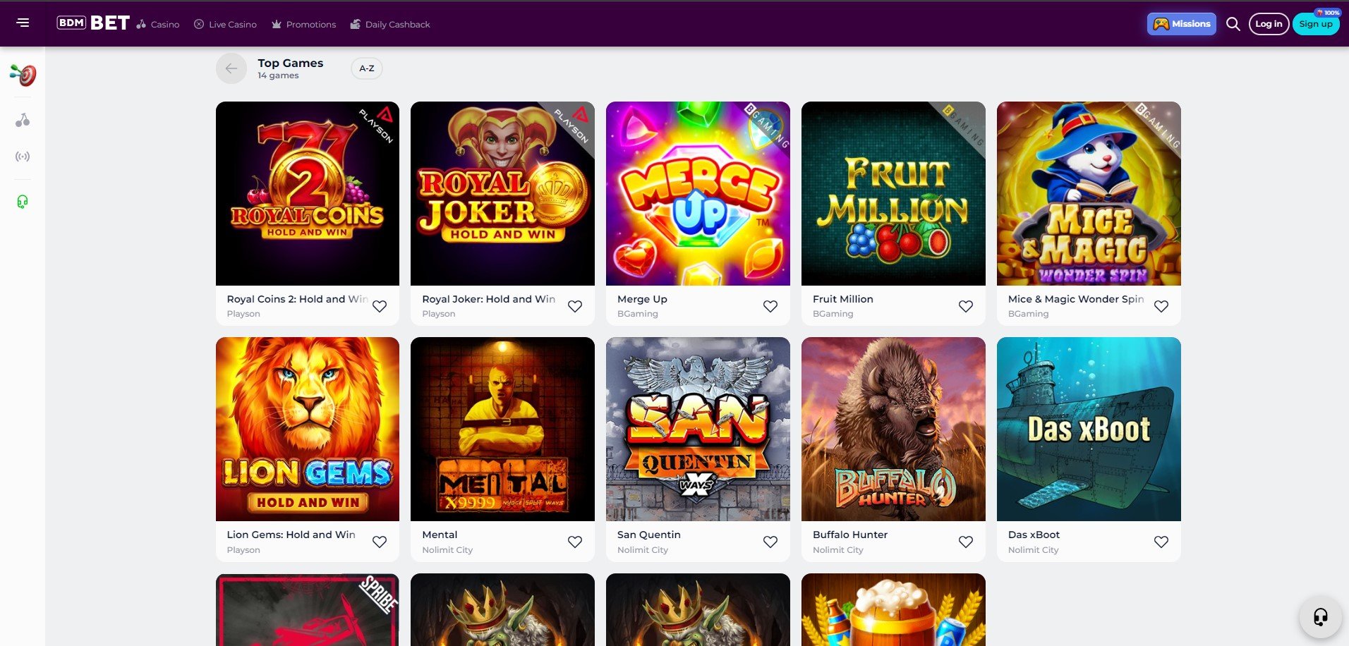Click the BDM BET logo
The height and width of the screenshot is (646, 1349).
[93, 23]
